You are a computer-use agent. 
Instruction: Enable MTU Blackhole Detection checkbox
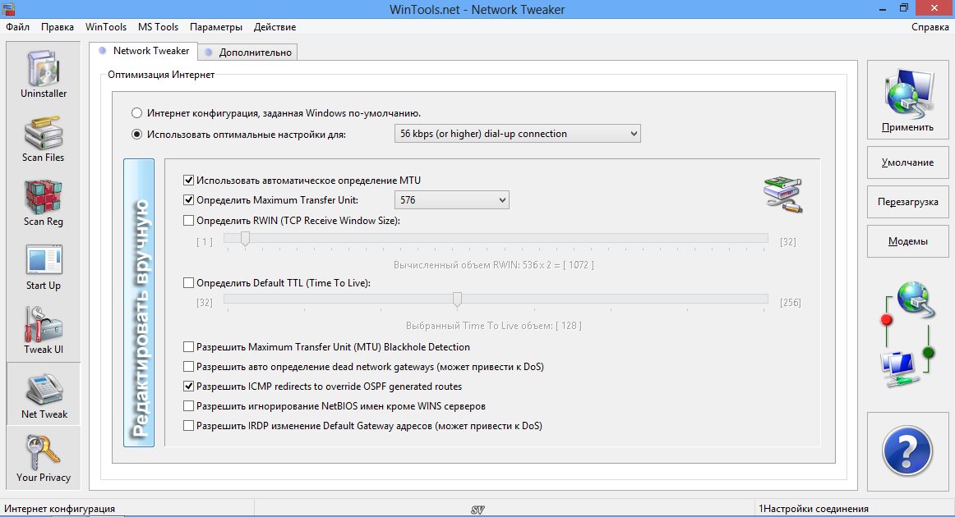[x=189, y=347]
